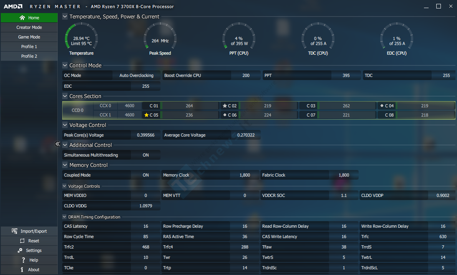Click core C 08 speed 218
Screen dimensions: 457x275
(425, 115)
